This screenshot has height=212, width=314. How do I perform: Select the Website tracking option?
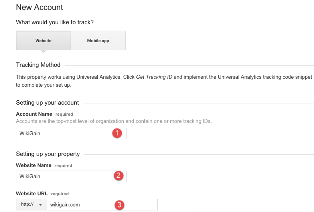[x=43, y=40]
